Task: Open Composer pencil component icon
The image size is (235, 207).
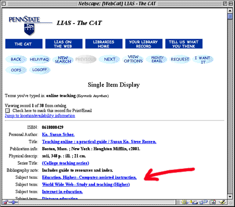Action: point(222,202)
